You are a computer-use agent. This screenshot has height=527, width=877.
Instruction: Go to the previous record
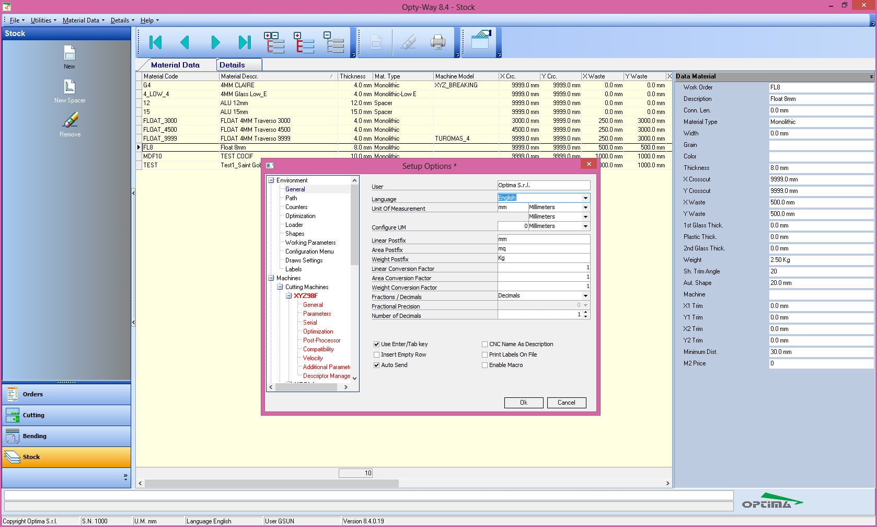click(184, 42)
